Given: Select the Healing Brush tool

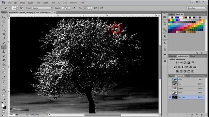Looking at the screenshot, I should click(4, 43).
